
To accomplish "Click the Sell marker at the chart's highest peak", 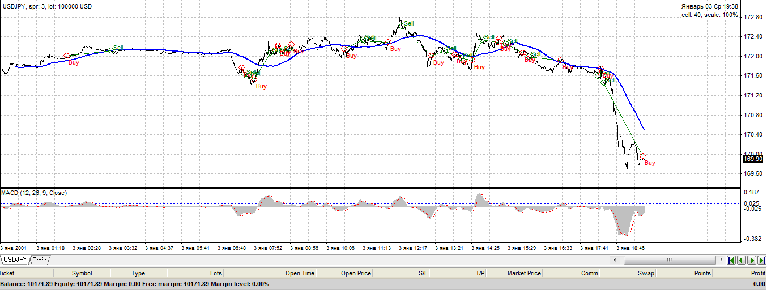I will point(408,23).
